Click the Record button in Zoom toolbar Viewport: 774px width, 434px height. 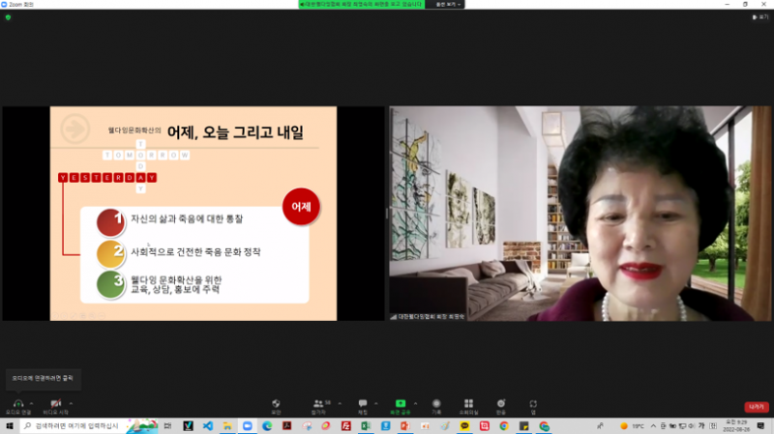coord(436,403)
